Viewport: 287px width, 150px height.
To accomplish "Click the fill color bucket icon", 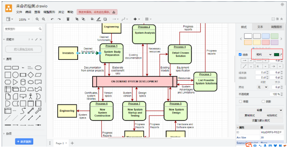I will [92, 19].
